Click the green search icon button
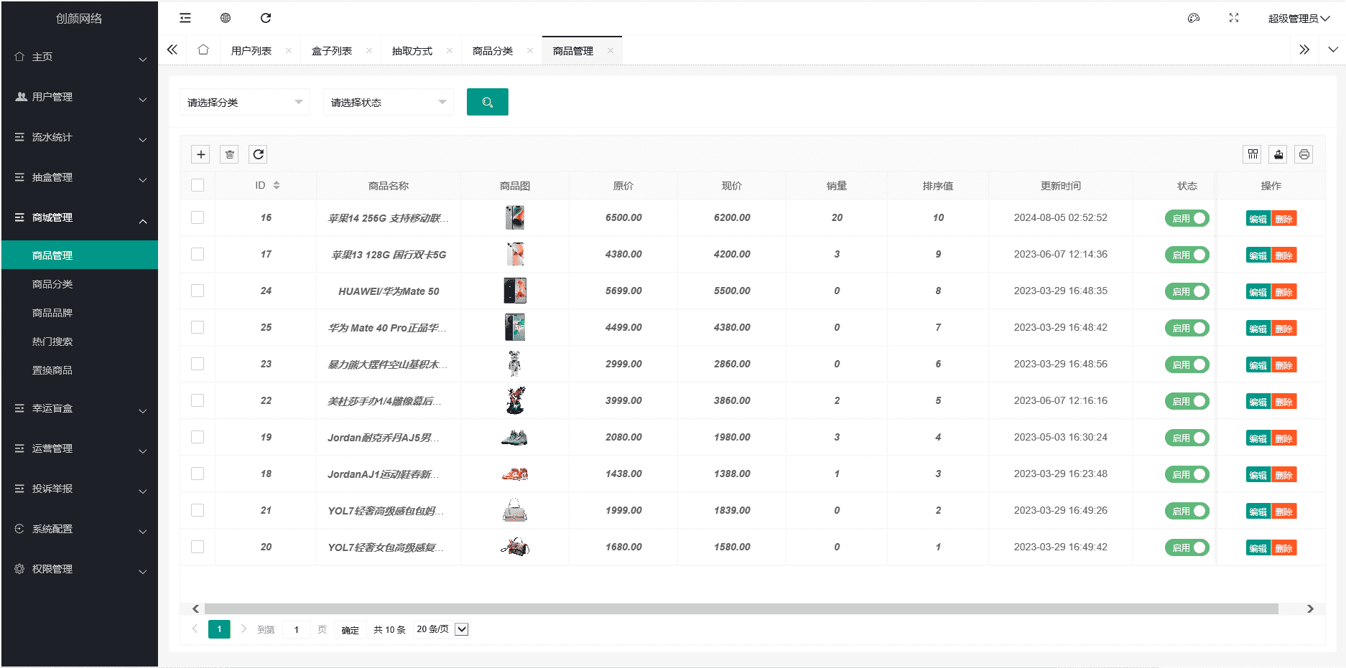 point(487,102)
